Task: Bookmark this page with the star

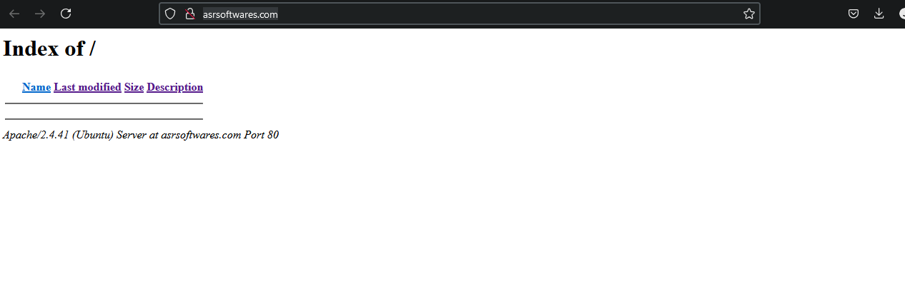Action: [x=748, y=14]
